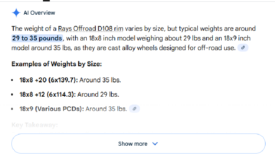Click the "Around 29 lbs." weight text
The height and width of the screenshot is (155, 275).
coord(98,95)
